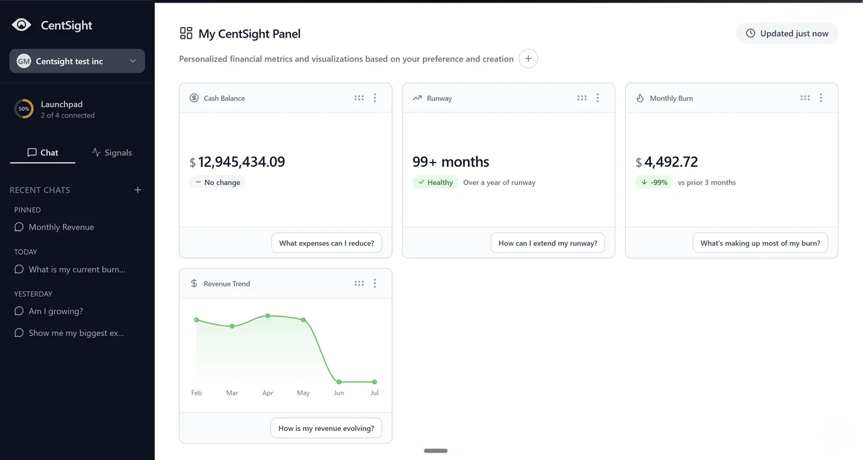Click chat bubble icon beside Monthly Revenue
863x460 pixels.
19,227
